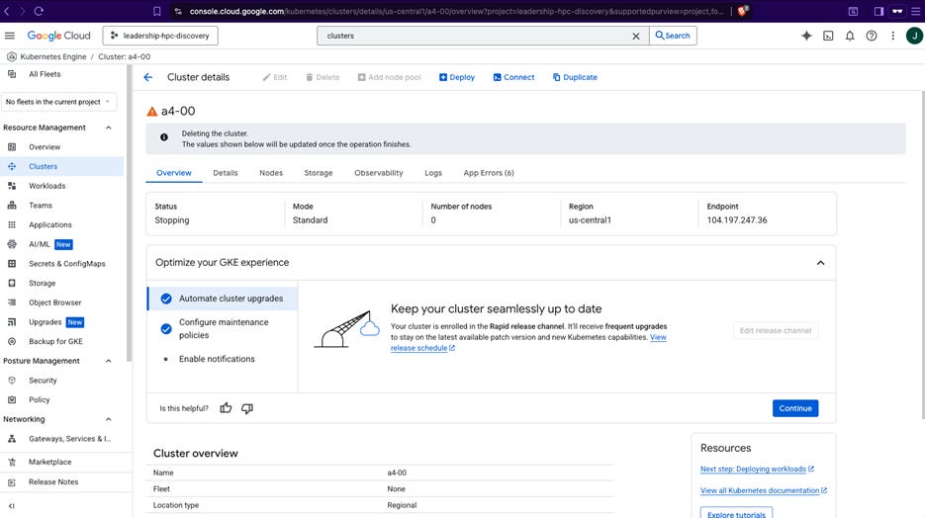Select the Automate cluster upgrades step

(x=223, y=299)
